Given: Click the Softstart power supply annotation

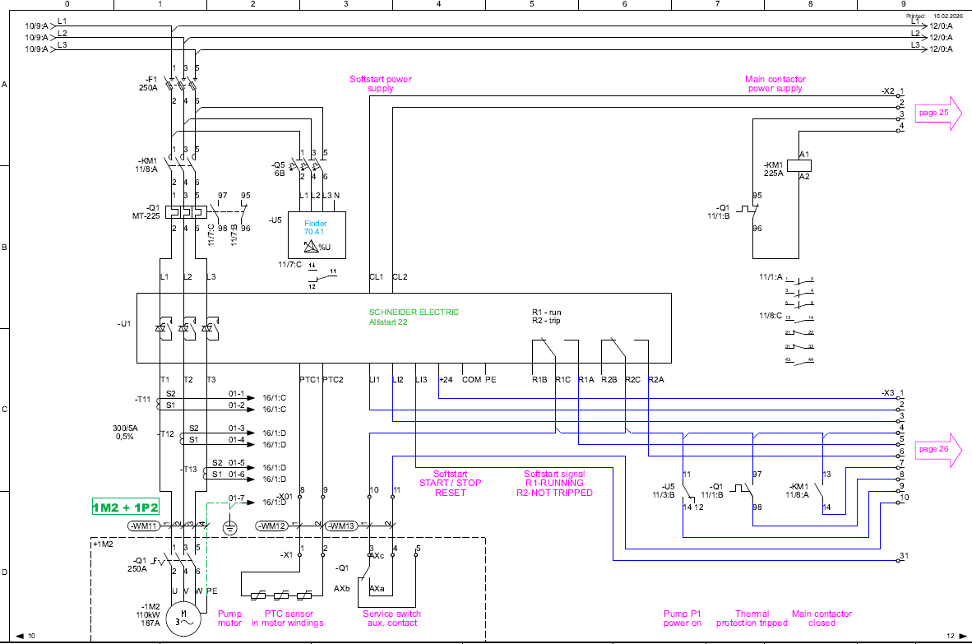Looking at the screenshot, I should coord(380,84).
